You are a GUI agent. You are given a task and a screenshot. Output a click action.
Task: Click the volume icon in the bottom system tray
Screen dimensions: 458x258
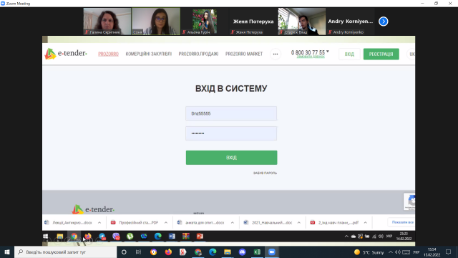398,252
